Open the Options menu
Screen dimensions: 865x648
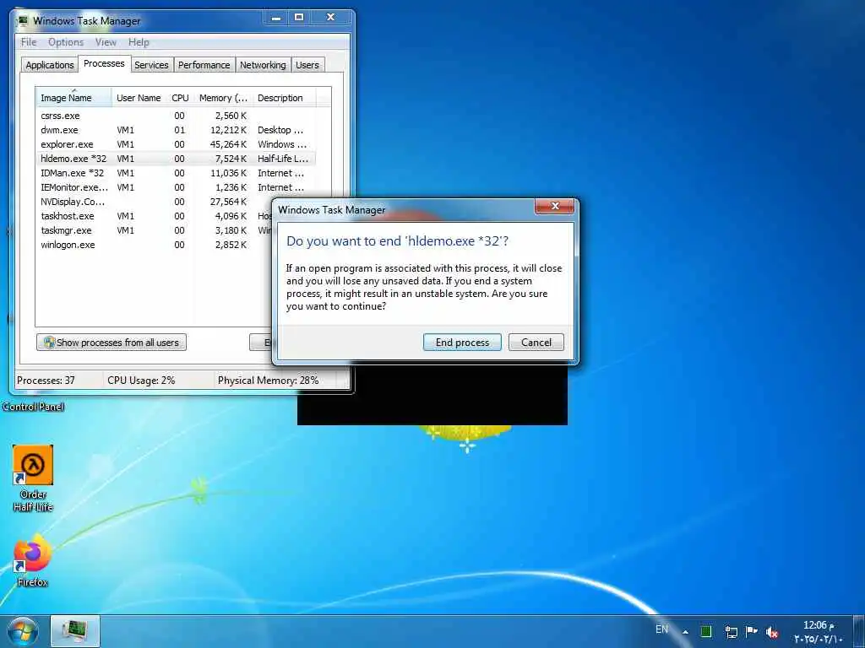66,42
